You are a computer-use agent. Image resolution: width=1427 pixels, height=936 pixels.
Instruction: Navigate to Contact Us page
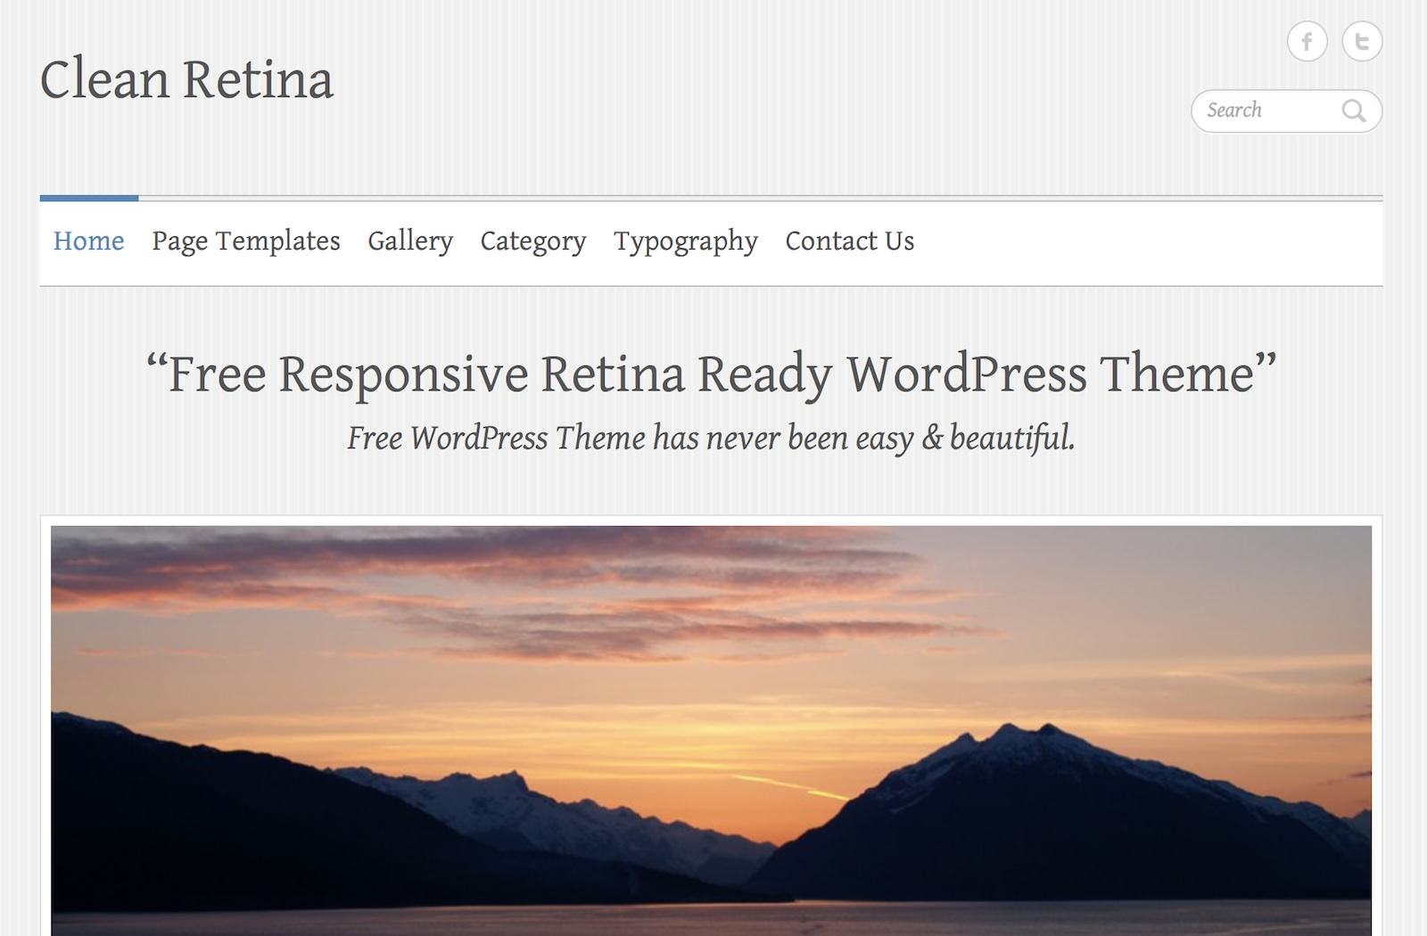click(x=850, y=242)
